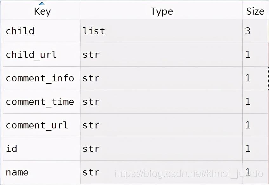The image size is (269, 185).
Task: Select size value 3 in child row
Action: (x=255, y=31)
